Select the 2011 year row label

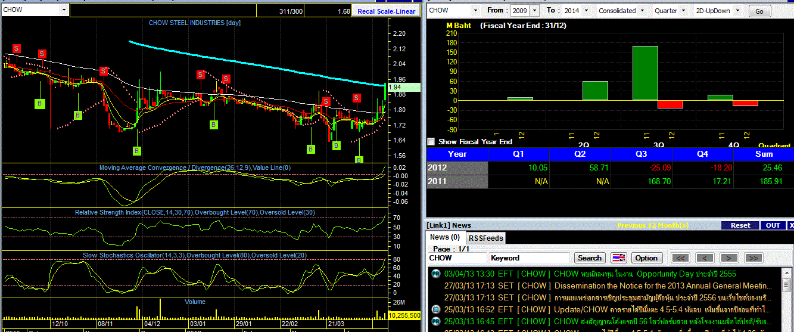457,181
